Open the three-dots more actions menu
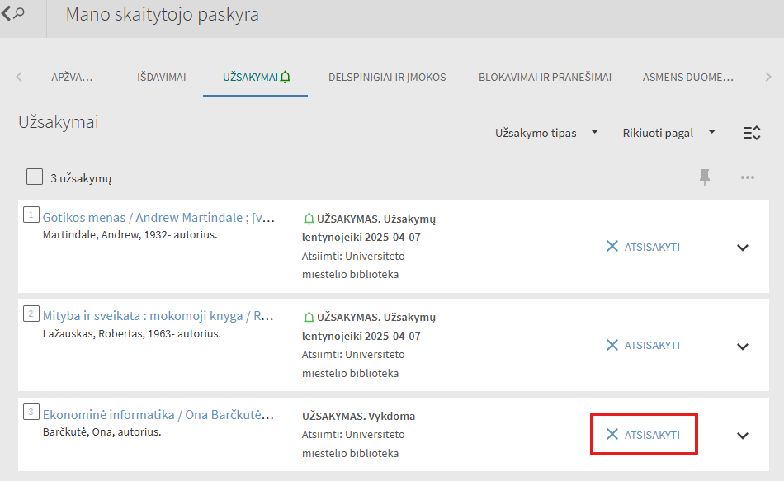 (748, 177)
